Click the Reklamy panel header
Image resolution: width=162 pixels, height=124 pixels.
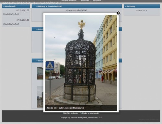point(142,6)
